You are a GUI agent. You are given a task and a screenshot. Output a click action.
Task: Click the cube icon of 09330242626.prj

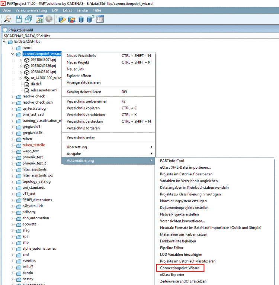coord(27,66)
